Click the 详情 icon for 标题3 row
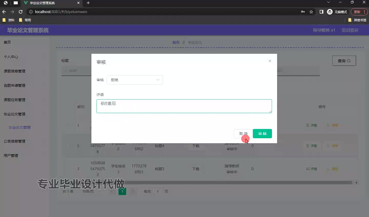Image resolution: width=369 pixels, height=217 pixels. click(x=311, y=169)
